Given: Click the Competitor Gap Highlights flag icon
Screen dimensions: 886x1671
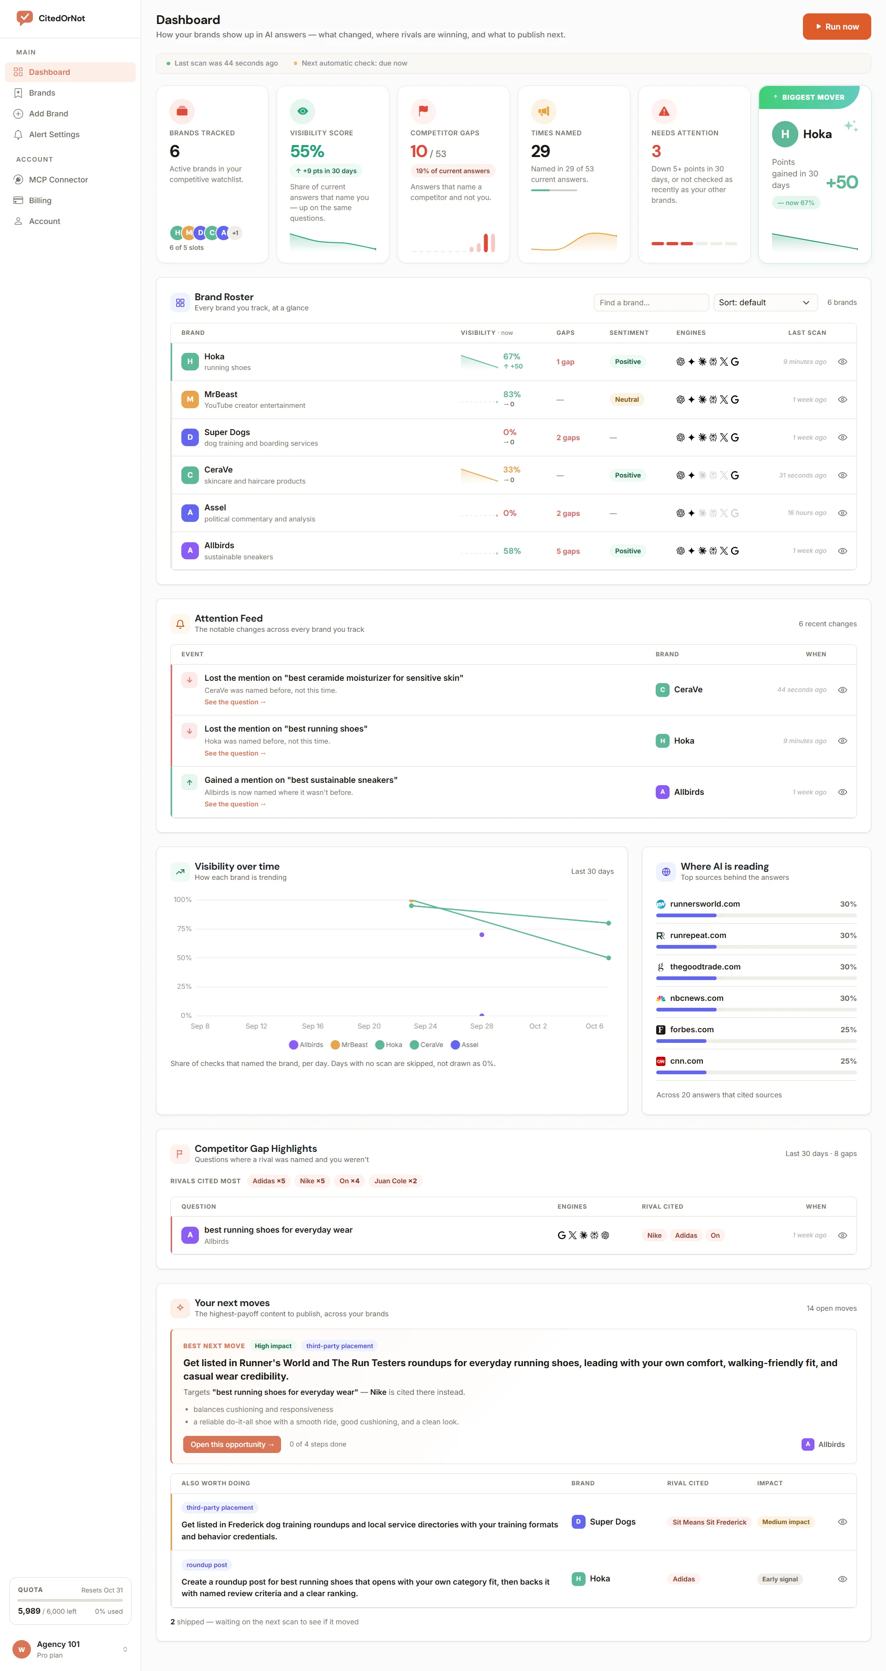Looking at the screenshot, I should 180,1154.
